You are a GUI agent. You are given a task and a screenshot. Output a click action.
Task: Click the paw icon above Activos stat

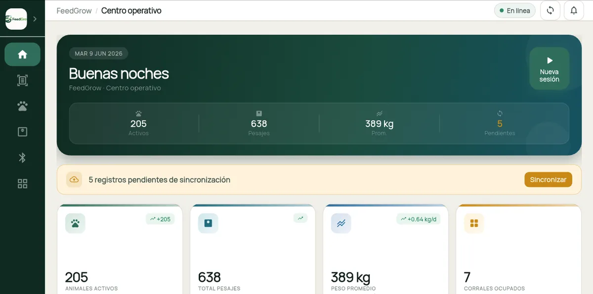[138, 114]
